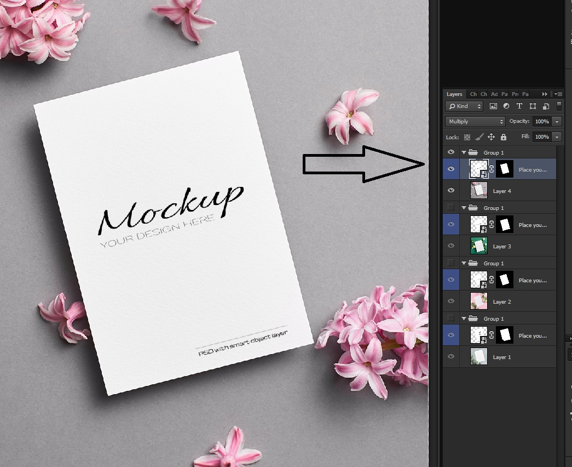The height and width of the screenshot is (467, 572).
Task: Toggle the layer filtering on/off switch
Action: [559, 106]
